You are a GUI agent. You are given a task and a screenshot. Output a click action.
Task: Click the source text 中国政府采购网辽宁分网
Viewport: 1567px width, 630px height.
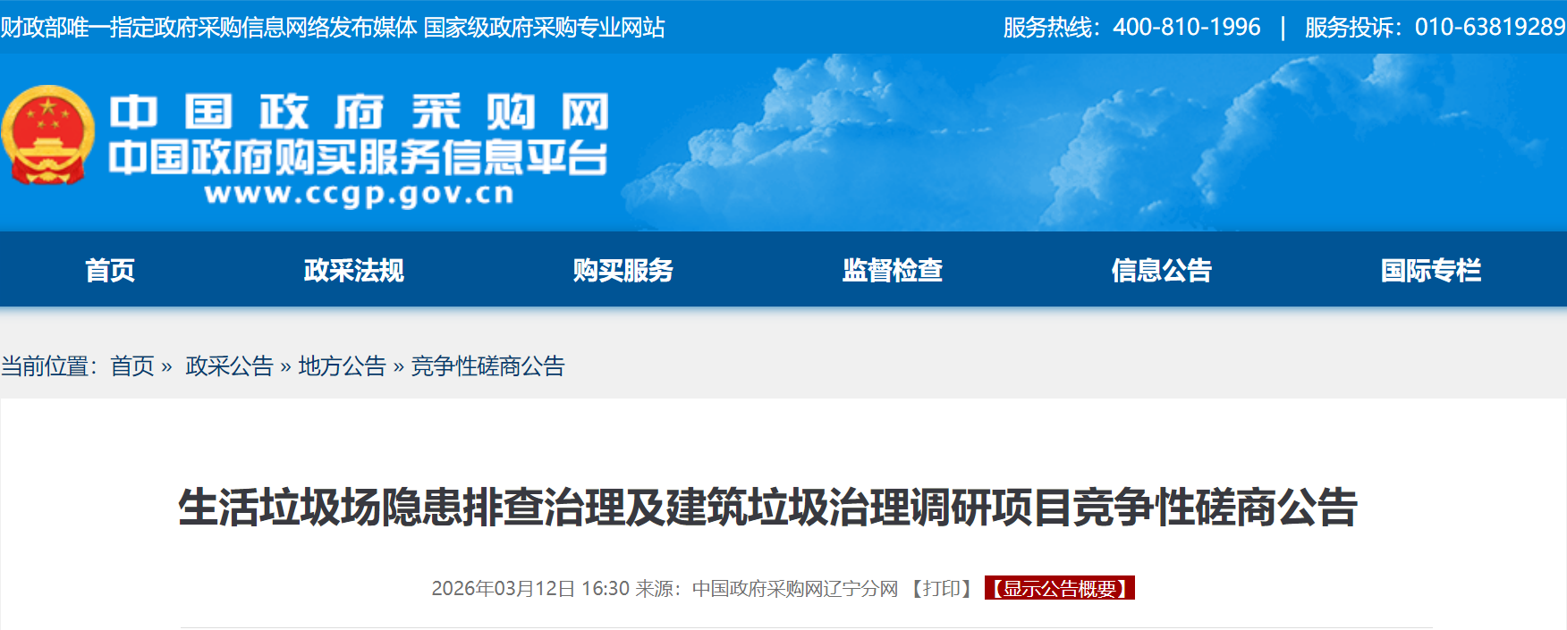pos(795,588)
